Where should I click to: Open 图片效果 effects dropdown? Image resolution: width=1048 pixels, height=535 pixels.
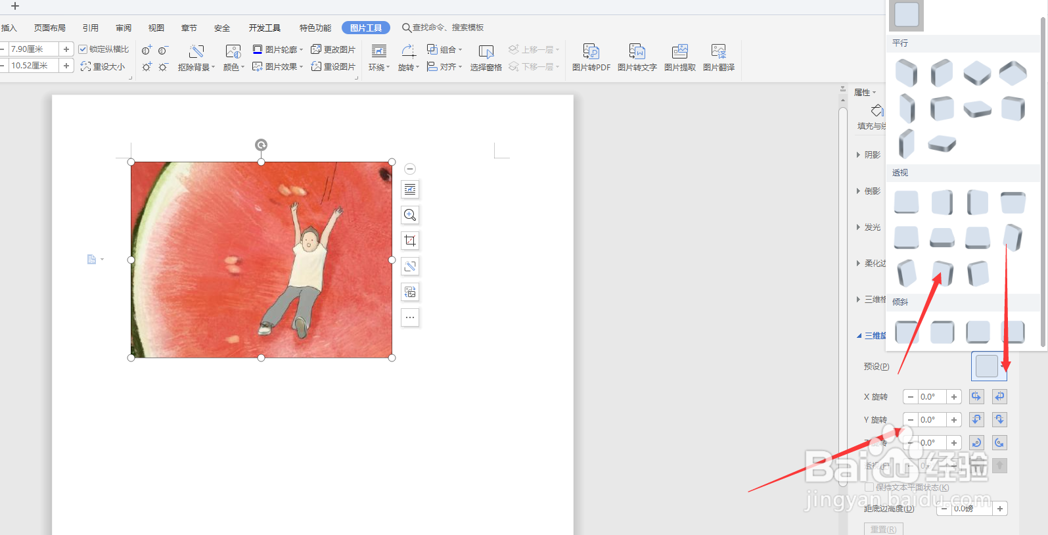pyautogui.click(x=278, y=66)
